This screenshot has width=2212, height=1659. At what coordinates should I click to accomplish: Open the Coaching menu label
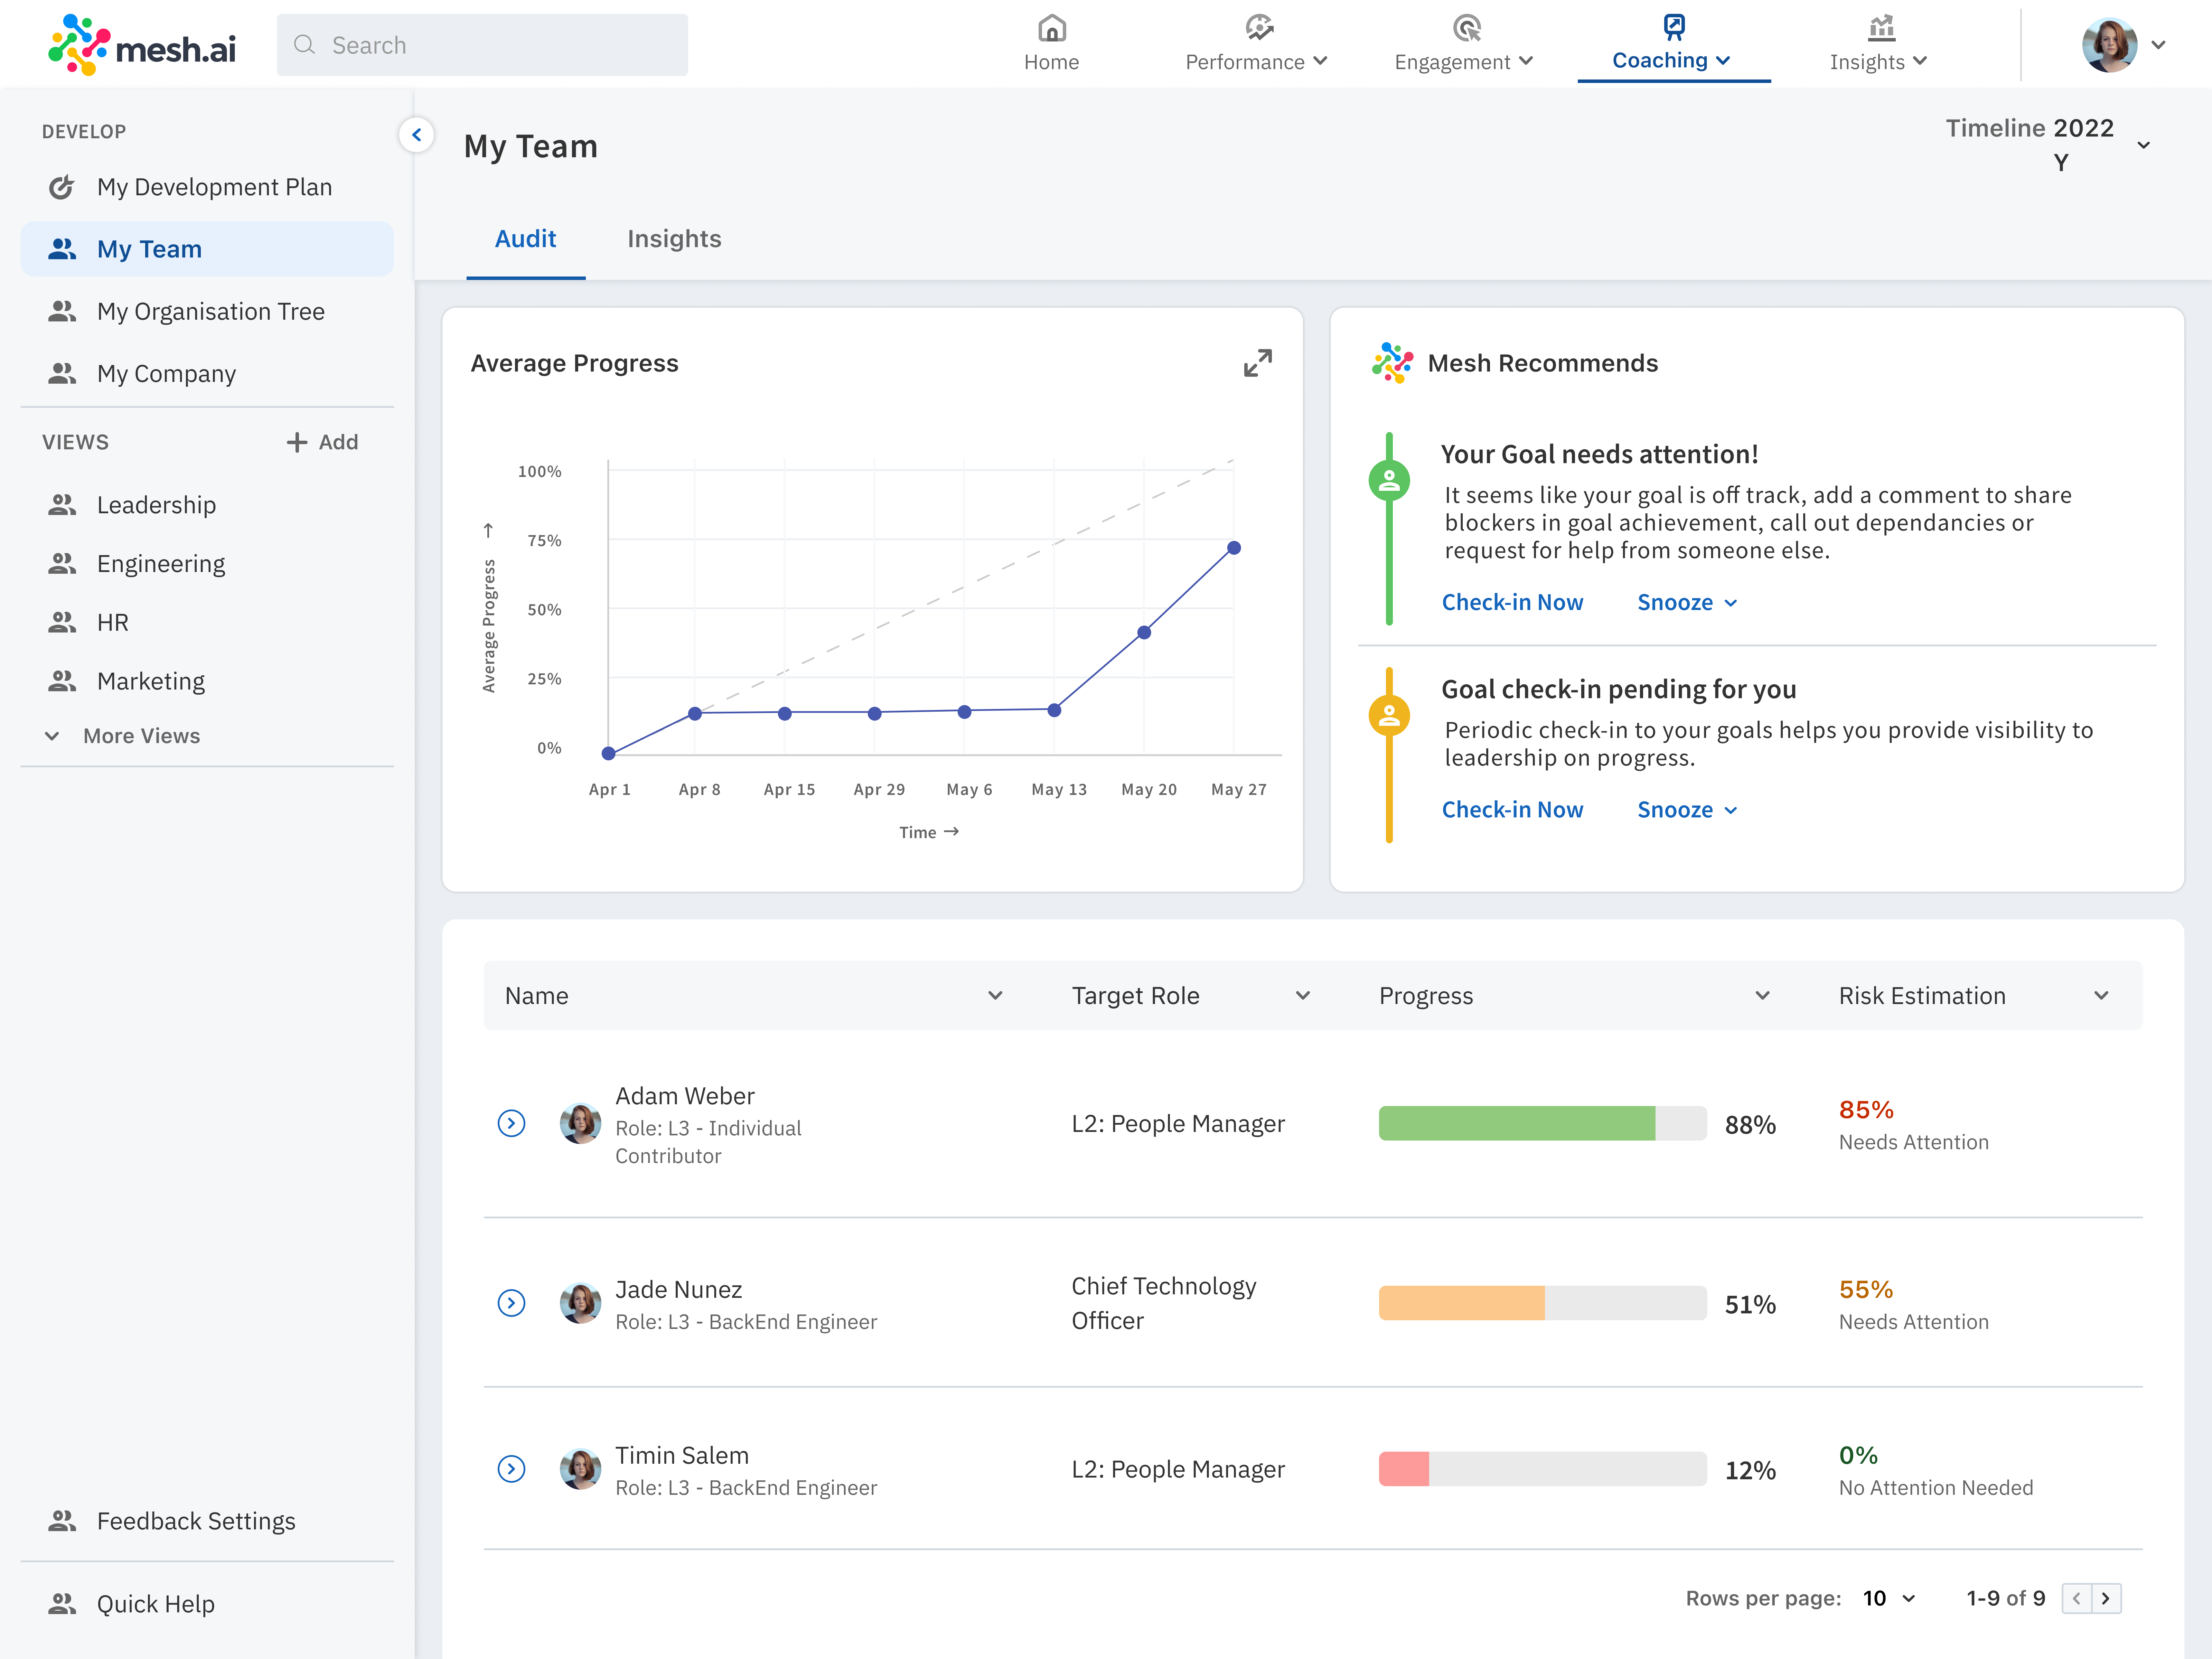pyautogui.click(x=1660, y=60)
